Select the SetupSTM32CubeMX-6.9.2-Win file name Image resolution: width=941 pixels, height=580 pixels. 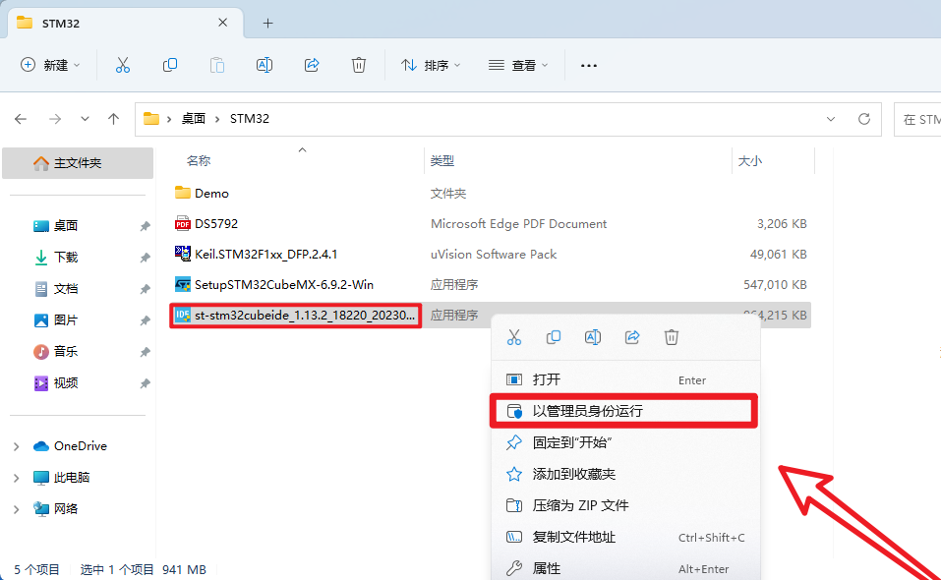click(x=284, y=284)
